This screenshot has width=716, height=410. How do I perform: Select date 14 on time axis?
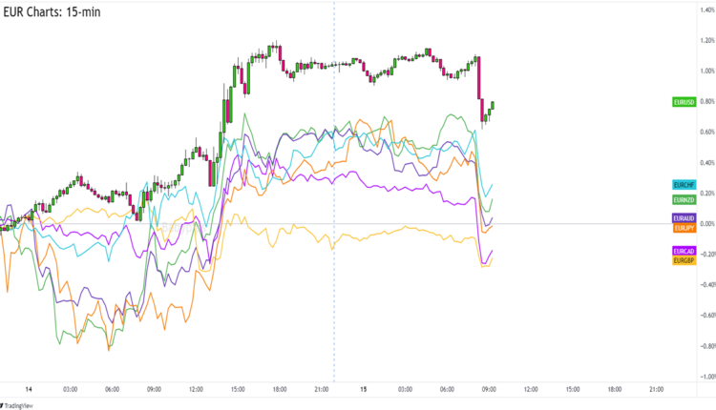click(x=29, y=389)
